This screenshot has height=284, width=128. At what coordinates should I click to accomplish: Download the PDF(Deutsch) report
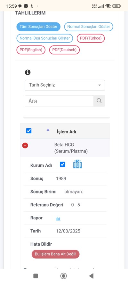click(64, 50)
